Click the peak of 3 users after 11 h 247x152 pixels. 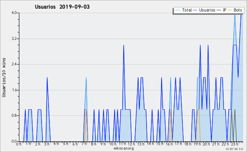click(x=123, y=45)
